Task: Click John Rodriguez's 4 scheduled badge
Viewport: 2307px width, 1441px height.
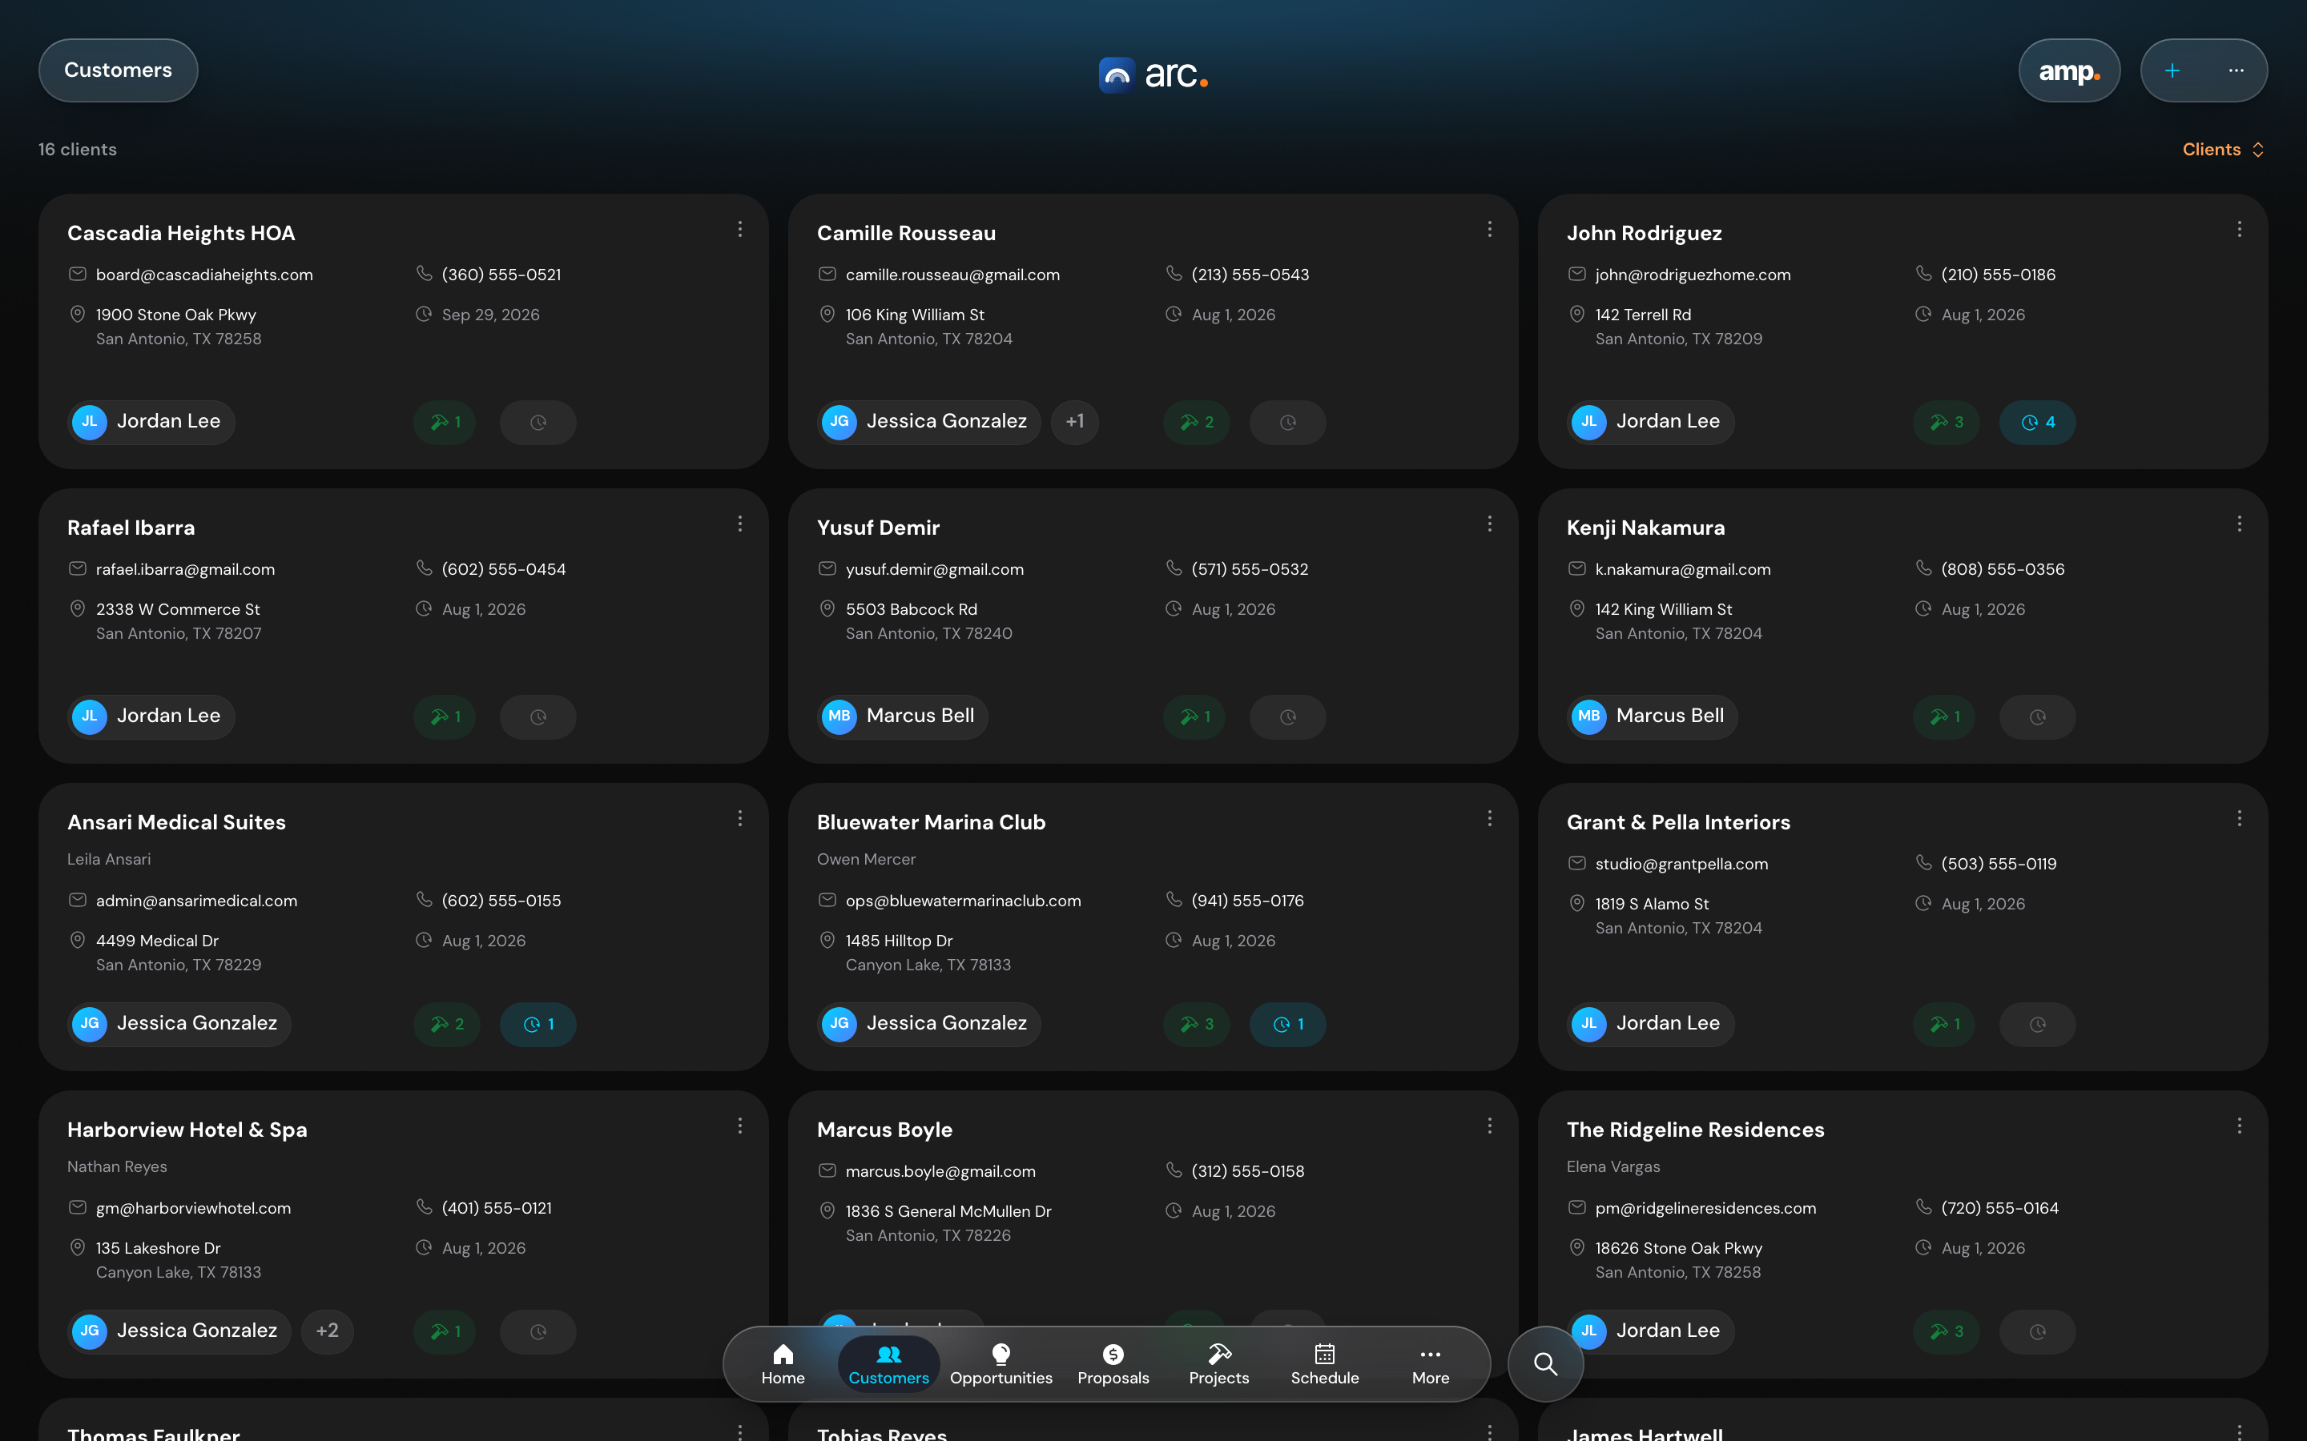Action: (2037, 422)
